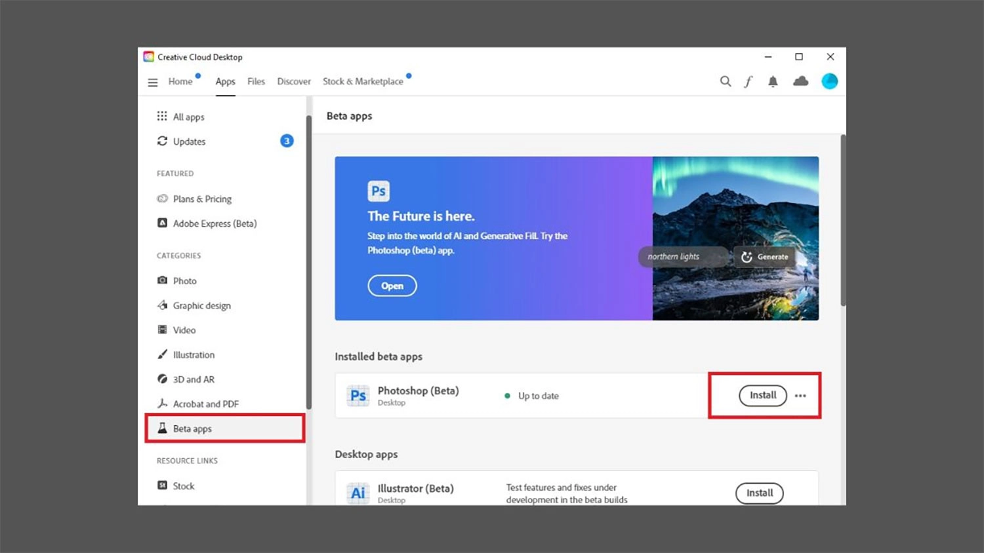Close the Creative Cloud Desktop window
The width and height of the screenshot is (984, 553).
pos(830,57)
